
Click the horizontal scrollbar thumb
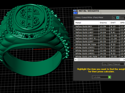(x=99, y=59)
